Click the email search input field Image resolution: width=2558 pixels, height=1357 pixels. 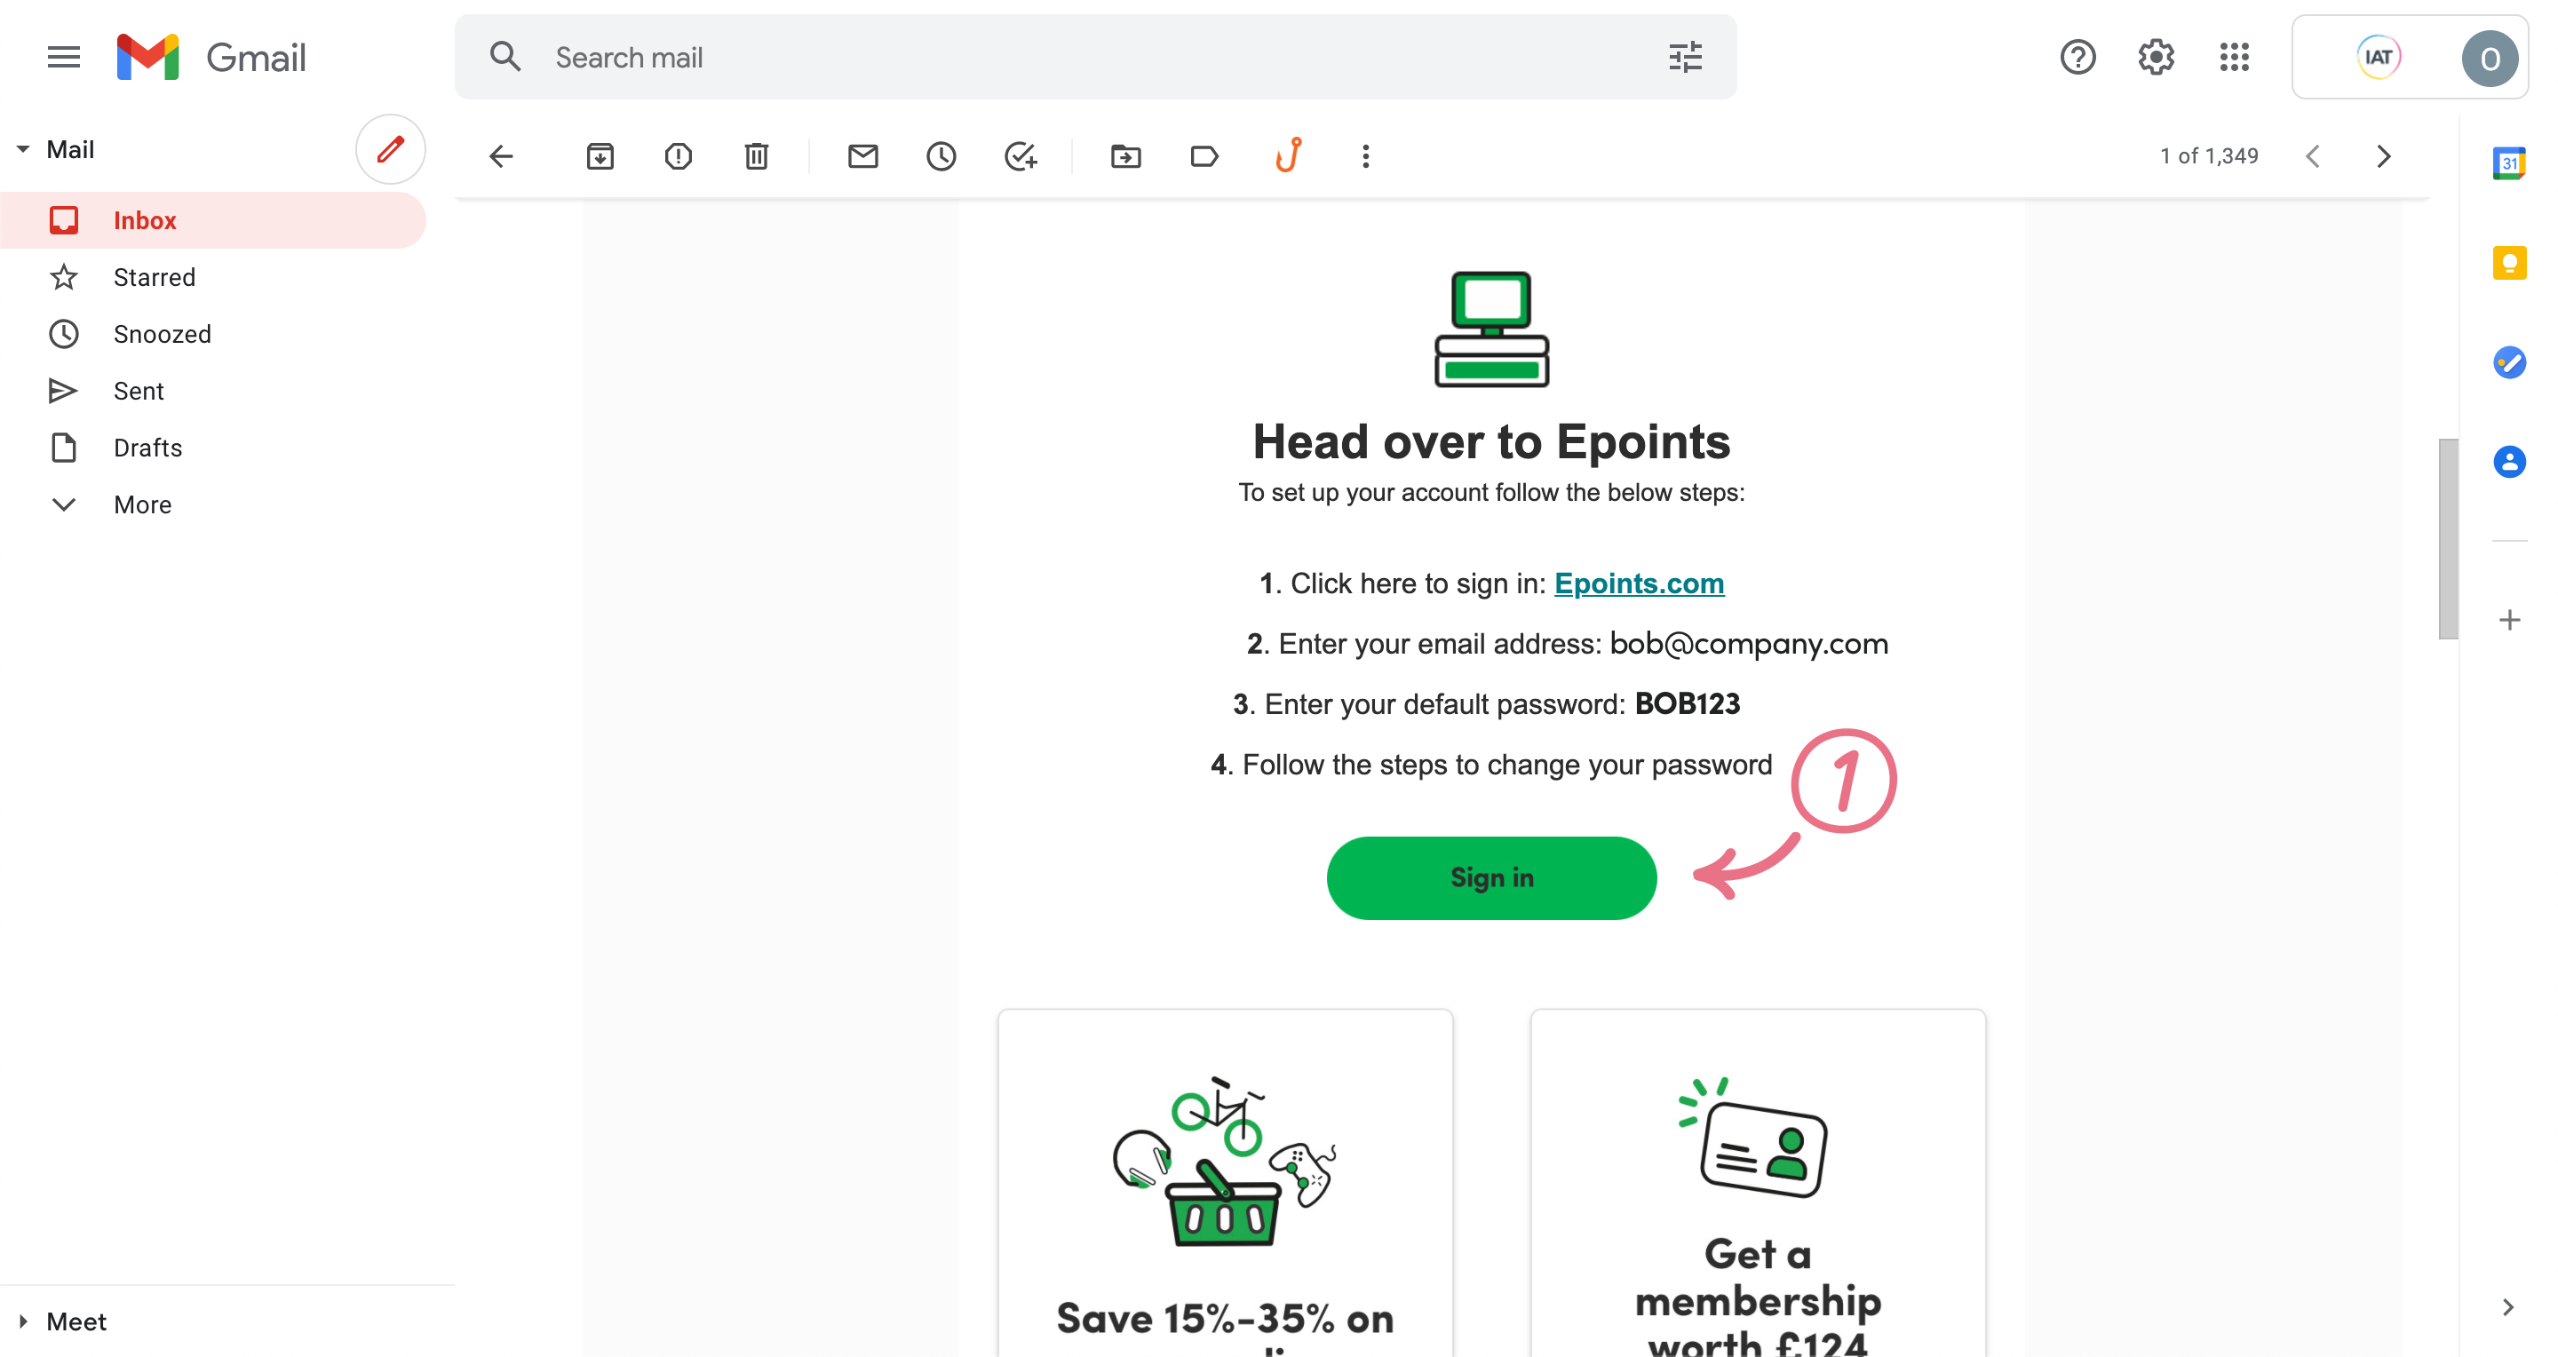[1096, 58]
